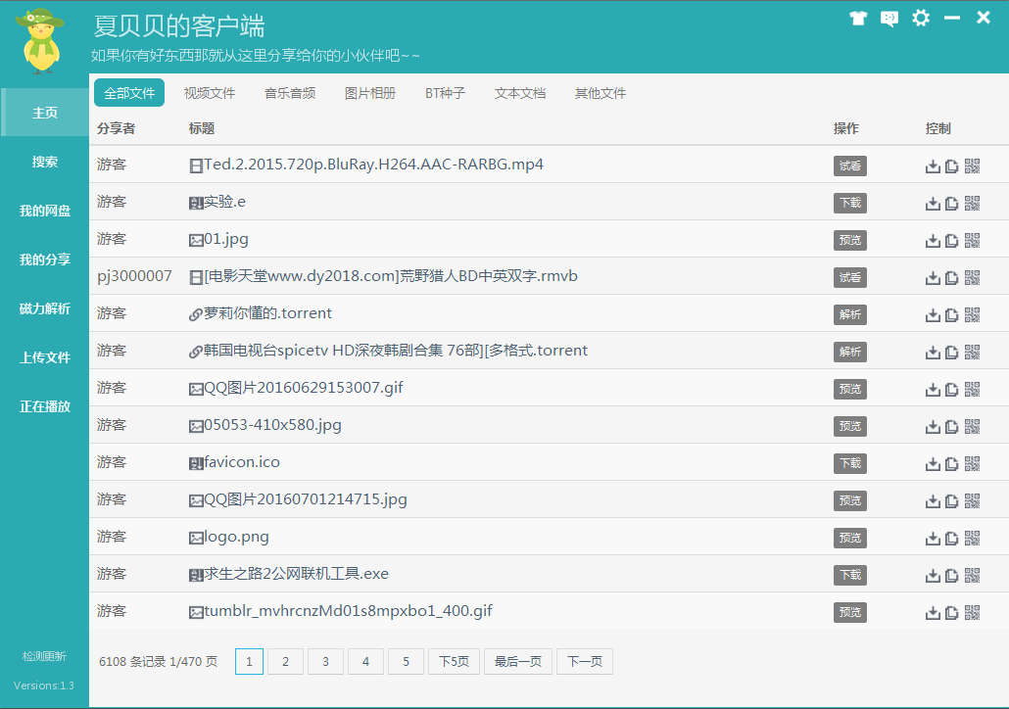Click download icon for Ted.2.2015 mp4 row
Image resolution: width=1009 pixels, height=709 pixels.
[x=933, y=166]
